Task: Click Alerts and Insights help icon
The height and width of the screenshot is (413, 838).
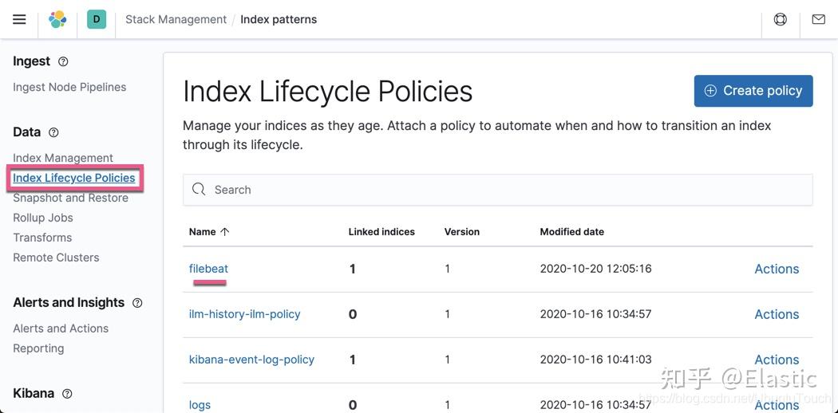Action: 137,303
